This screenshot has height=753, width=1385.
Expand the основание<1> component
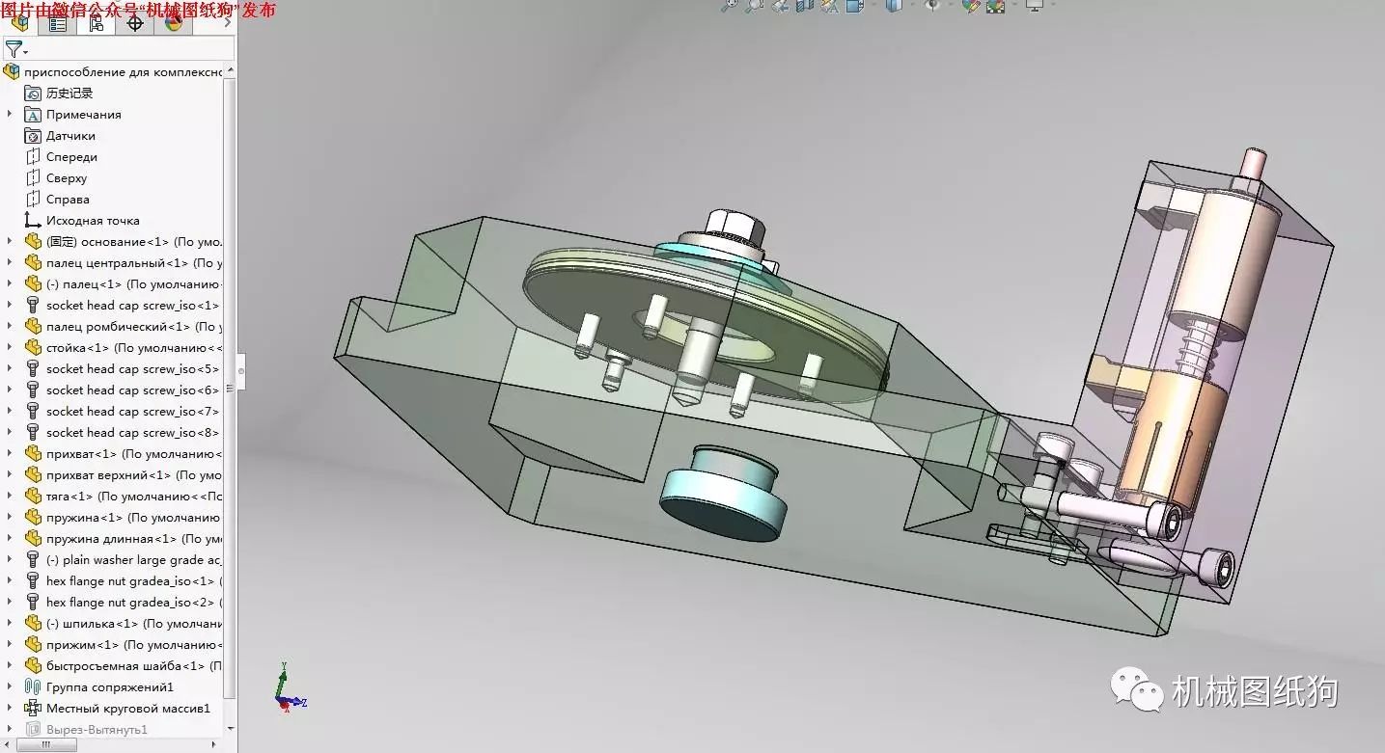tap(10, 242)
